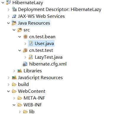Screen dimensions: 121x115
Task: Select the lib folder under WEB-INF
Action: tap(32, 112)
